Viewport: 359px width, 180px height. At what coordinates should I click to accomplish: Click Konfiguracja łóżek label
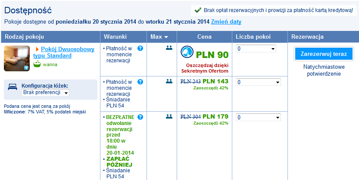click(45, 86)
